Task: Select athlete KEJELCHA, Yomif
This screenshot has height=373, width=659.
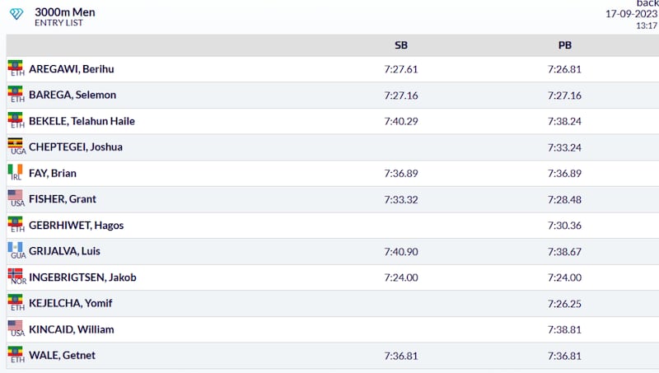Action: pyautogui.click(x=70, y=303)
